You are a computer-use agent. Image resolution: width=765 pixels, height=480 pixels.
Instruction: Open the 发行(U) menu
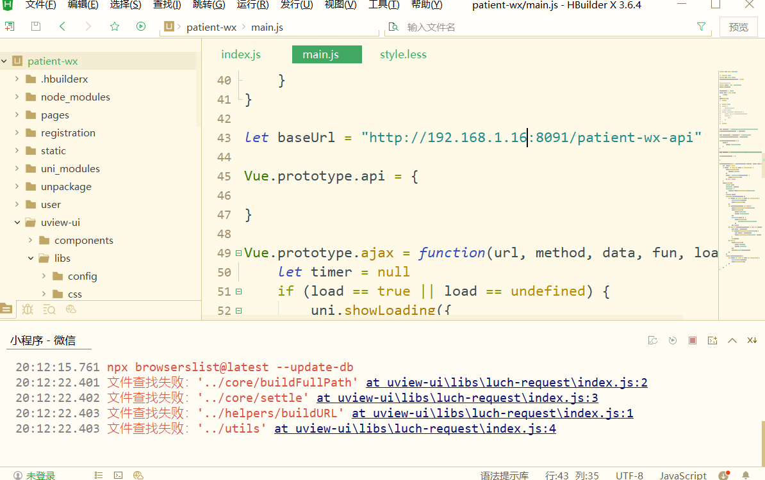tap(297, 5)
